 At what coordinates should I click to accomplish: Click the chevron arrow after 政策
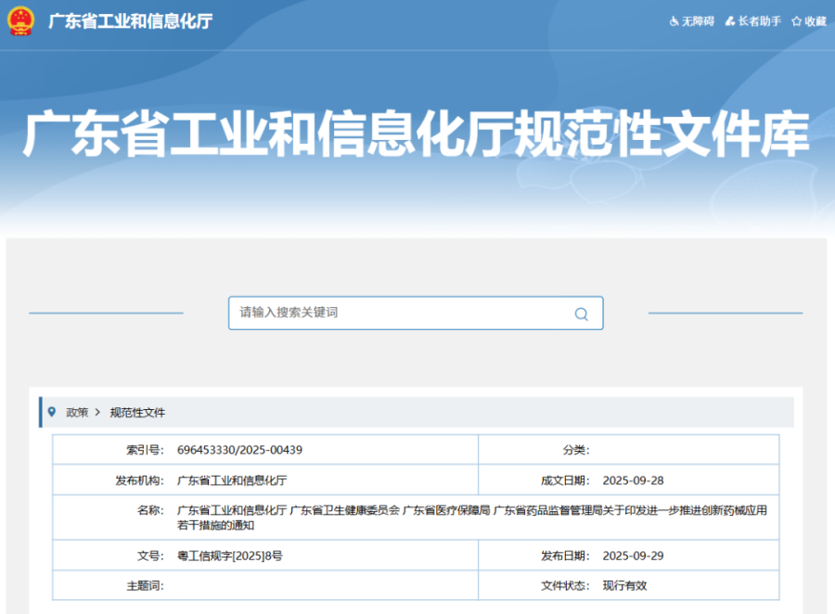pos(97,413)
